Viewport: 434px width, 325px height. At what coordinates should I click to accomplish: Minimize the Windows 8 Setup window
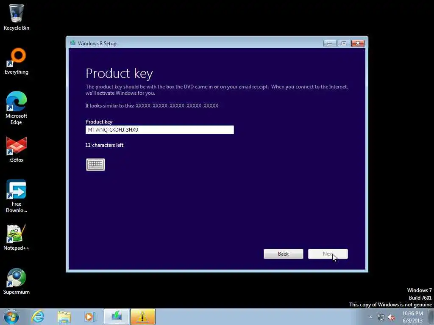click(330, 44)
